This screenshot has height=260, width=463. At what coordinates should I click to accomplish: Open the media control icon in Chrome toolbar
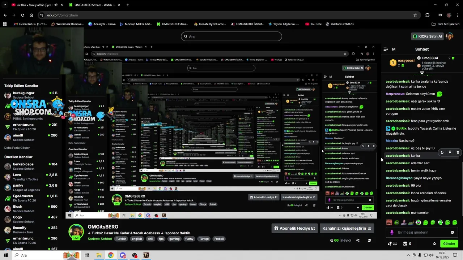pos(440,15)
